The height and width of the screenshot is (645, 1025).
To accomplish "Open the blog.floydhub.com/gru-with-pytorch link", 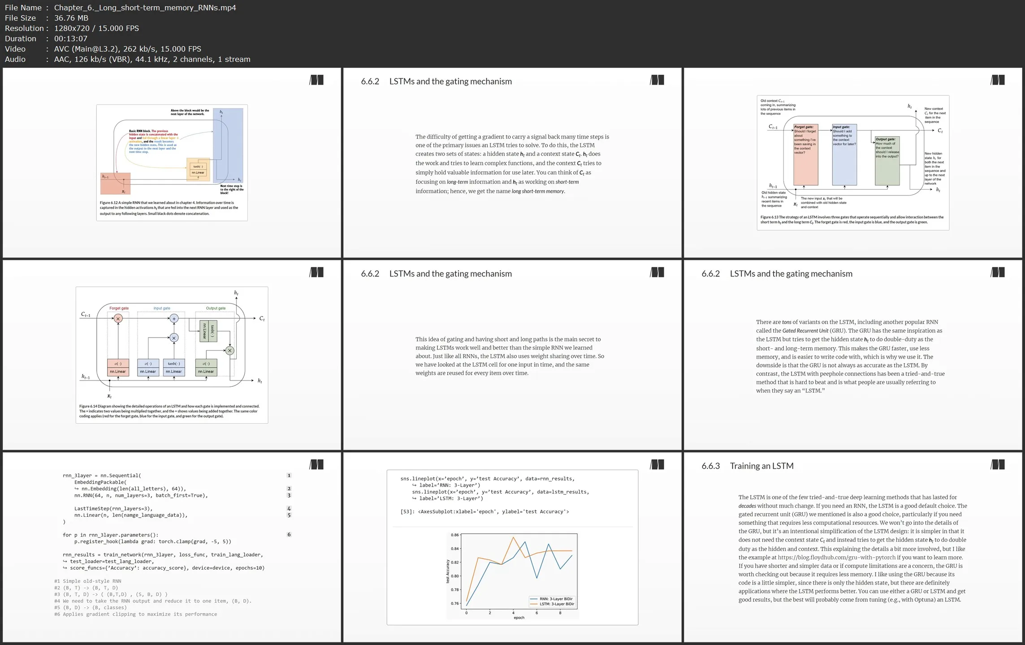I will (x=836, y=558).
